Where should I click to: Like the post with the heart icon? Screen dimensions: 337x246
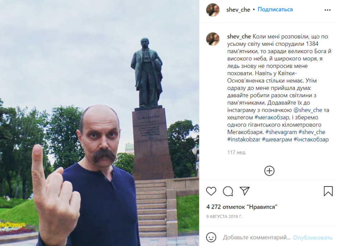coord(211,191)
